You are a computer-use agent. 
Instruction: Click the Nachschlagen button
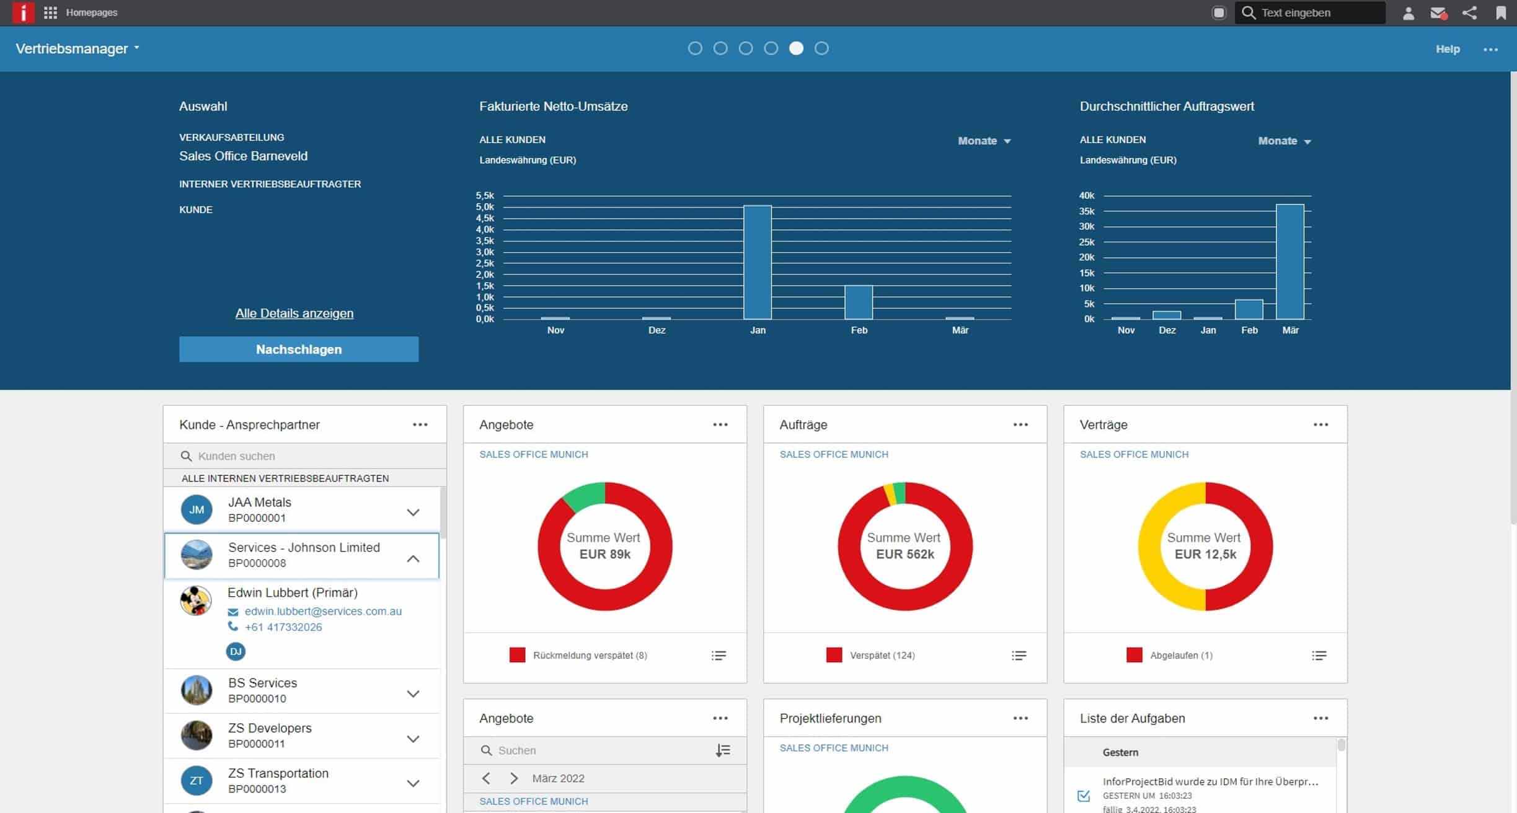pos(299,349)
